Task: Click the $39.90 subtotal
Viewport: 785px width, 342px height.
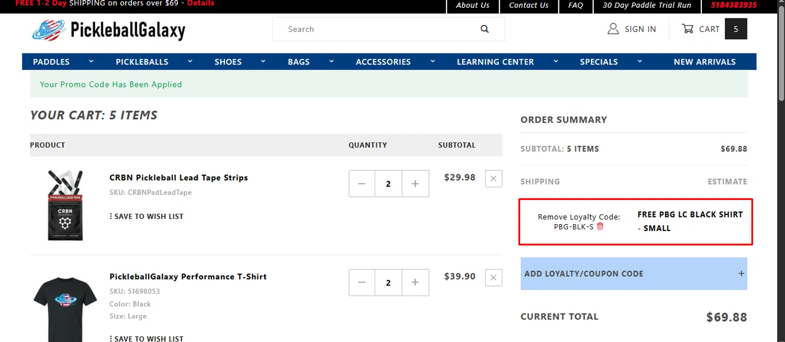Action: (459, 277)
